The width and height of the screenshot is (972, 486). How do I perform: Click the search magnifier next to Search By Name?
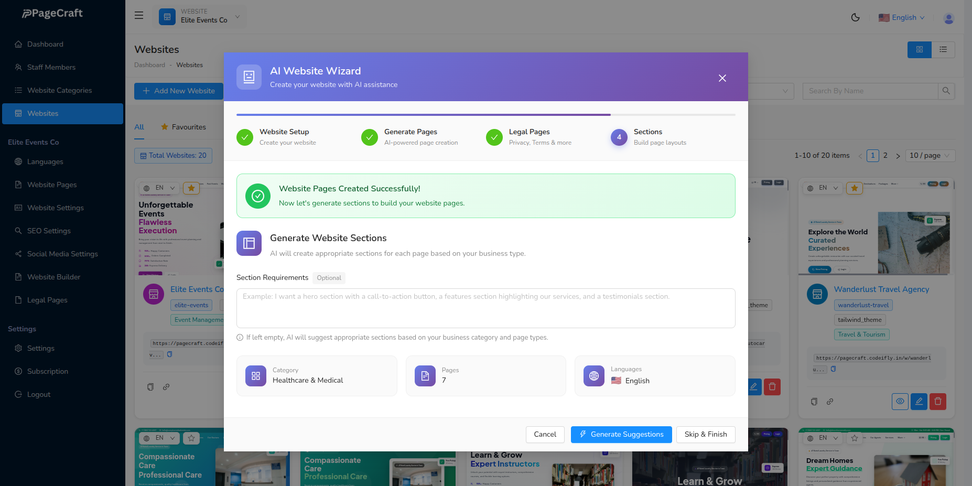tap(946, 90)
